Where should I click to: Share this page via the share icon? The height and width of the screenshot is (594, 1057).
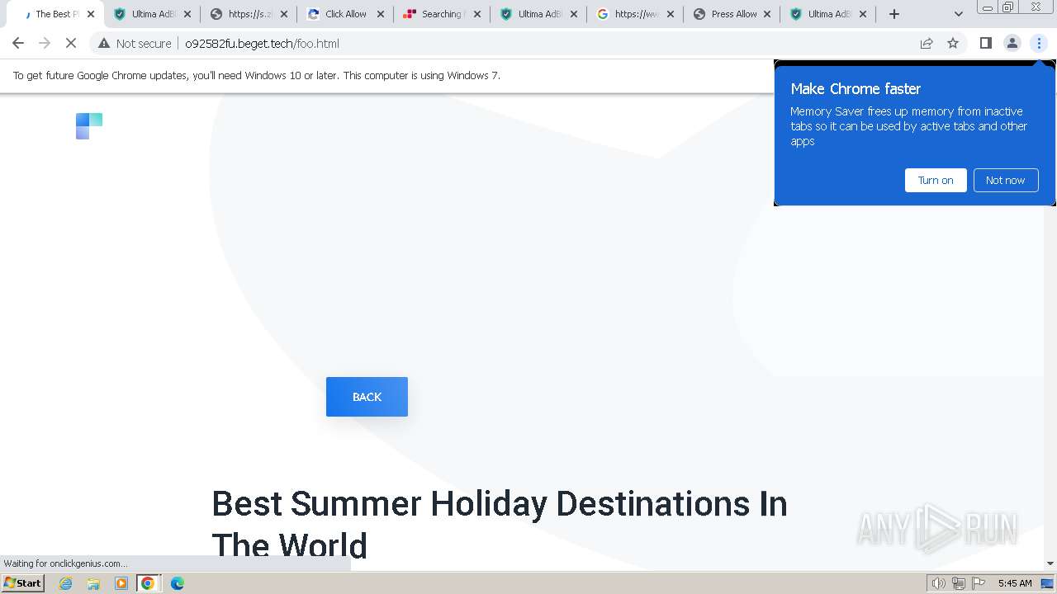[x=927, y=43]
